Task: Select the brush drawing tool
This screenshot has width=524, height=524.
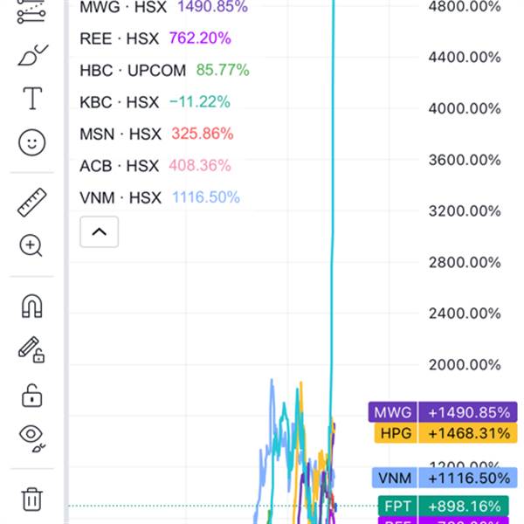Action: click(32, 56)
